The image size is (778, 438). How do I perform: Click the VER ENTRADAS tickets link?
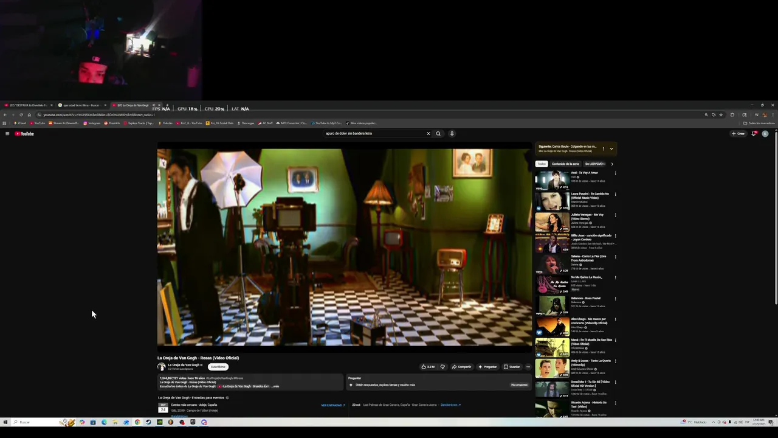[x=333, y=405]
